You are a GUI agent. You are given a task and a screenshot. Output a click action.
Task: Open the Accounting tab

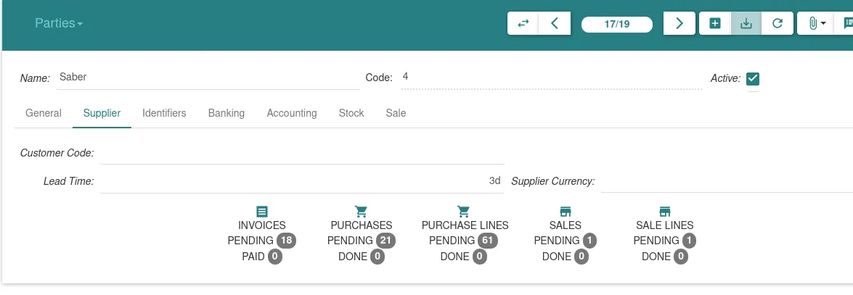(292, 113)
